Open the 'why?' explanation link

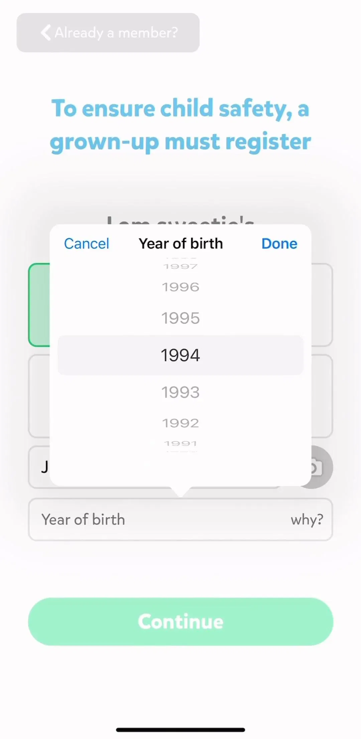pyautogui.click(x=307, y=520)
